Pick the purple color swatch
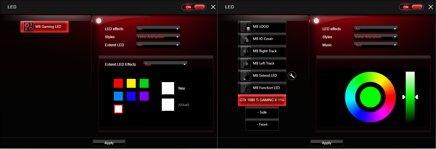 (144, 96)
